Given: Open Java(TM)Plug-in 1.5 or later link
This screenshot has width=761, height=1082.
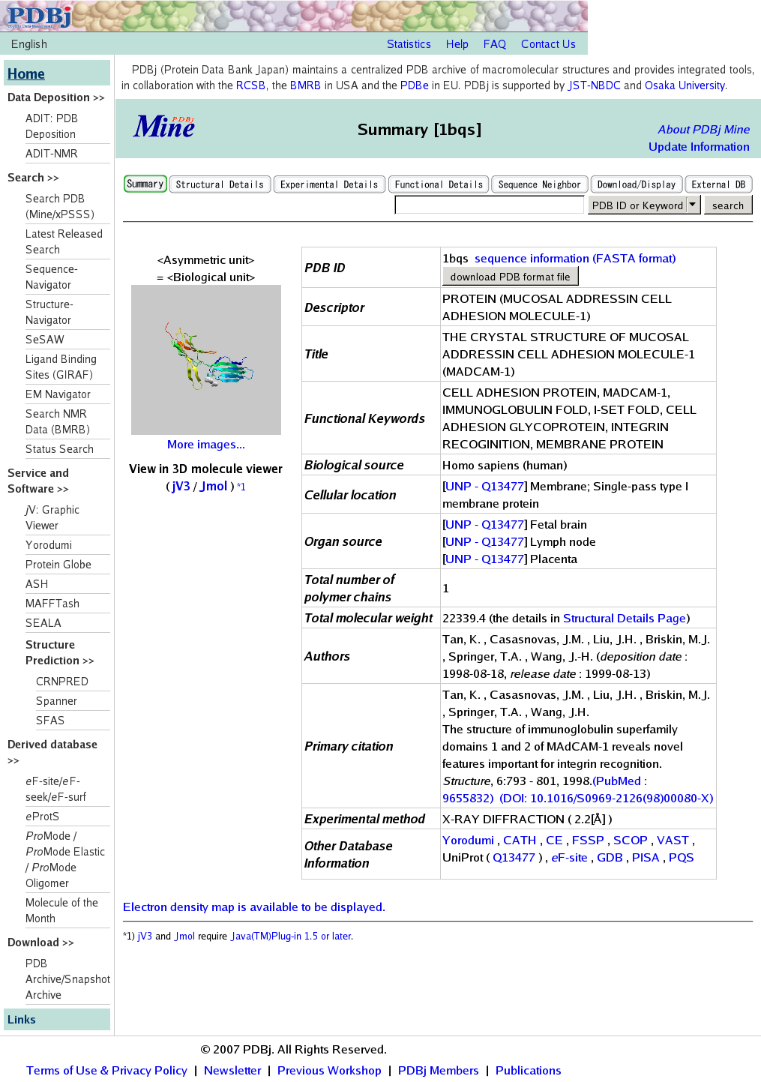Looking at the screenshot, I should pos(291,936).
